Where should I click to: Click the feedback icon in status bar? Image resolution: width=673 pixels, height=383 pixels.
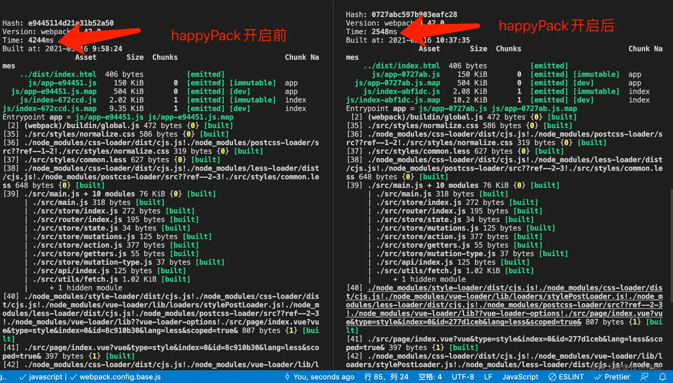(645, 377)
